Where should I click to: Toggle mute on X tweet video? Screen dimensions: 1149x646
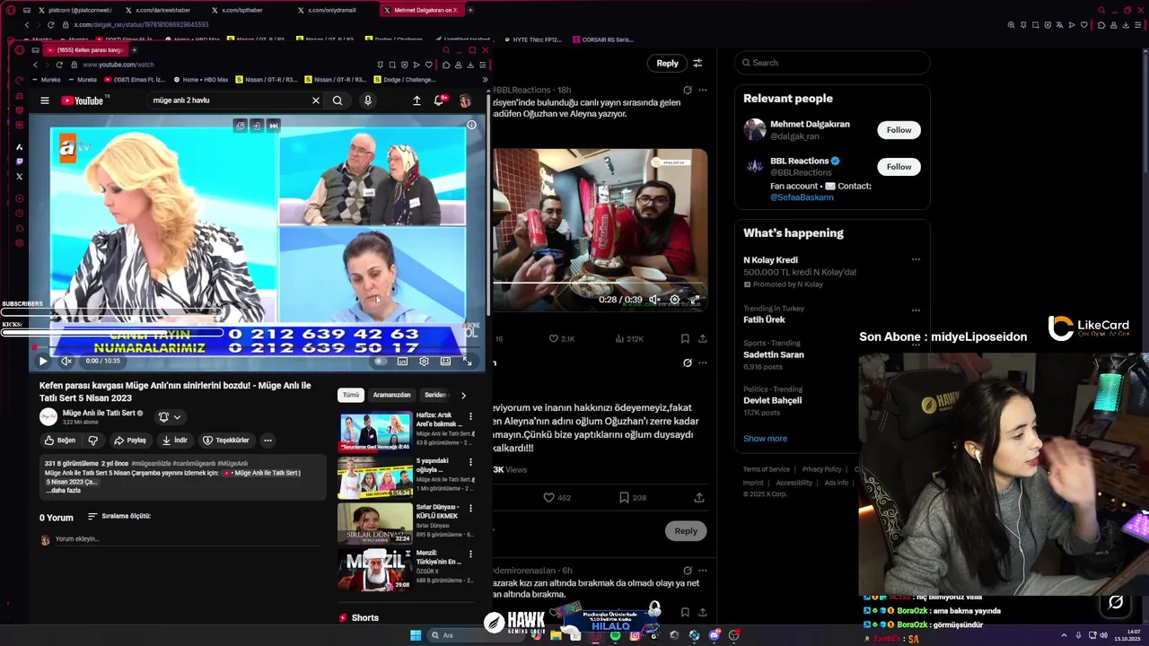[654, 300]
